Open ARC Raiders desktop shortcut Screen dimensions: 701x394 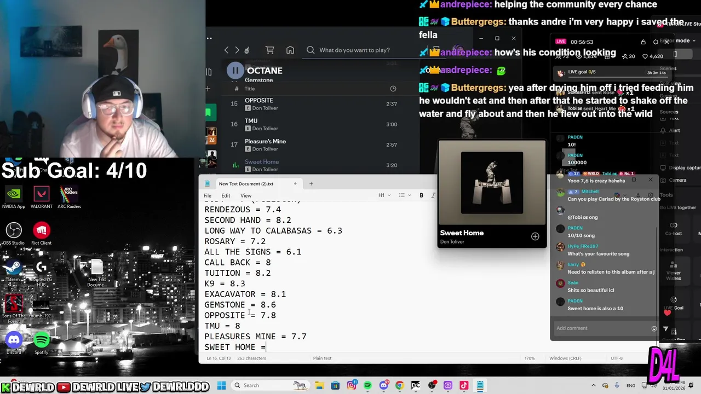point(69,198)
